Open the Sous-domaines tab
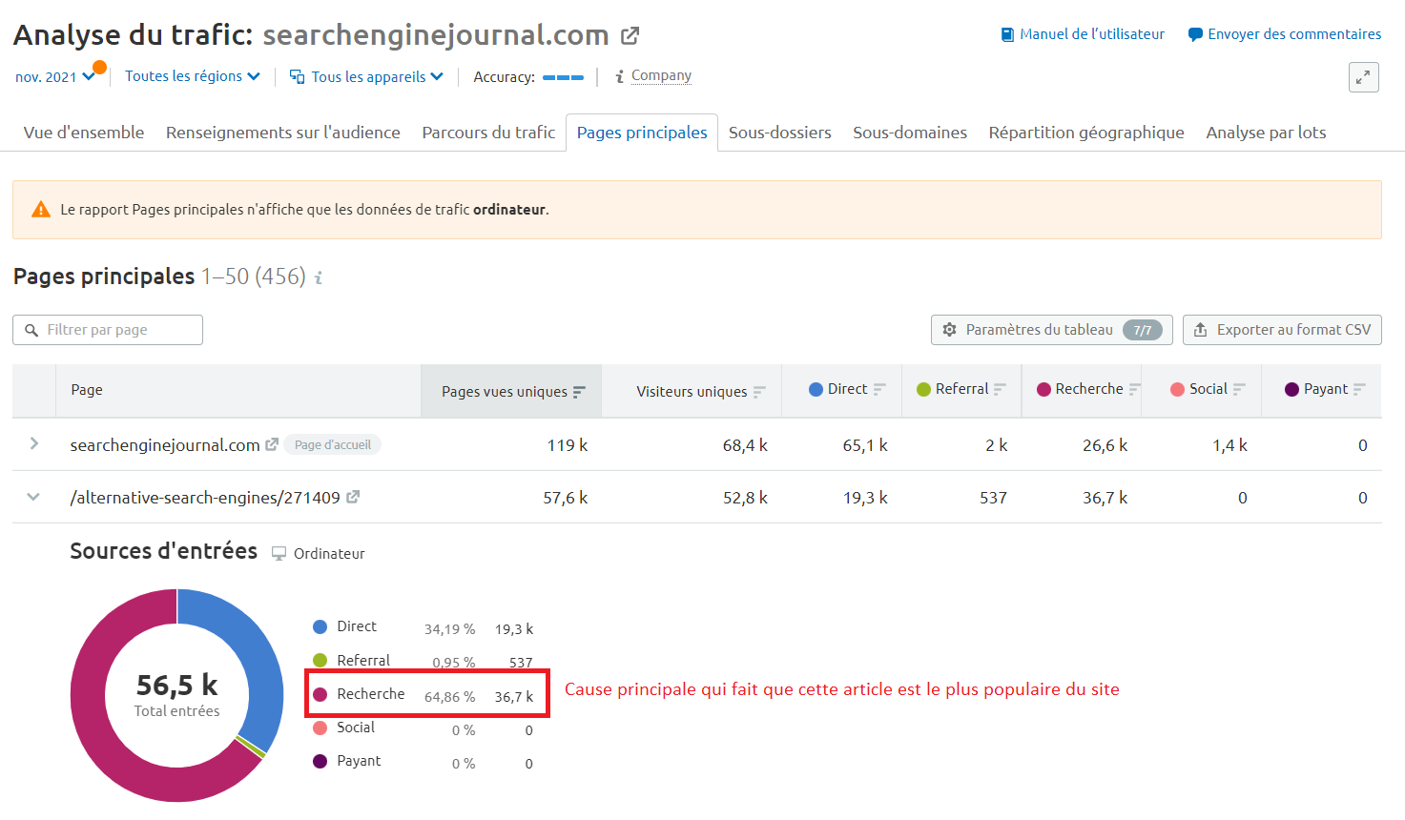Image resolution: width=1405 pixels, height=820 pixels. coord(910,133)
